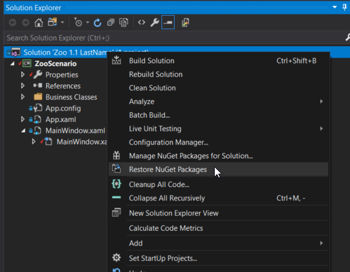This screenshot has width=350, height=272.
Task: Choose Build Solution from context menu
Action: point(218,61)
